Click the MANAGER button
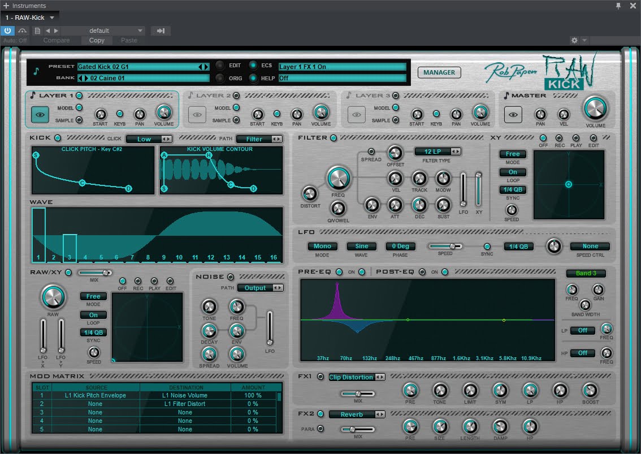641x454 pixels. click(439, 72)
